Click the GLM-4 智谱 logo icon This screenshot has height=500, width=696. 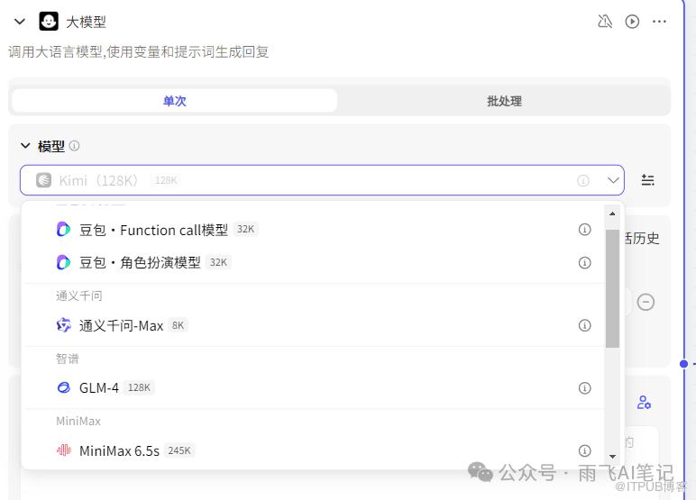pos(63,387)
